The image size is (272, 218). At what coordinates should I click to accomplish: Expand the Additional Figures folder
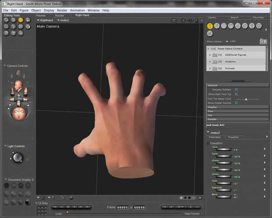[x=210, y=55]
